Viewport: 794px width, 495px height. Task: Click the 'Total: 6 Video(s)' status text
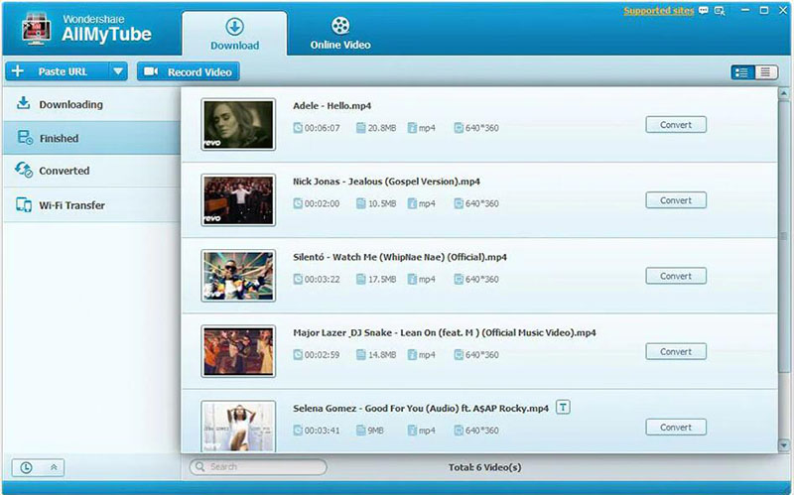484,467
